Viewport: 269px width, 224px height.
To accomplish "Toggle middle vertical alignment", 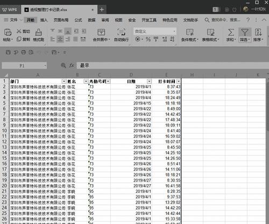I will tap(60, 31).
